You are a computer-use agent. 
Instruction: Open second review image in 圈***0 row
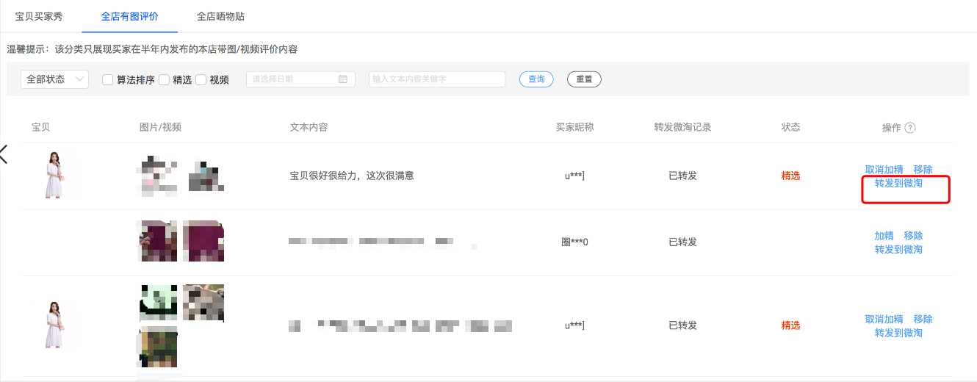[x=203, y=241]
